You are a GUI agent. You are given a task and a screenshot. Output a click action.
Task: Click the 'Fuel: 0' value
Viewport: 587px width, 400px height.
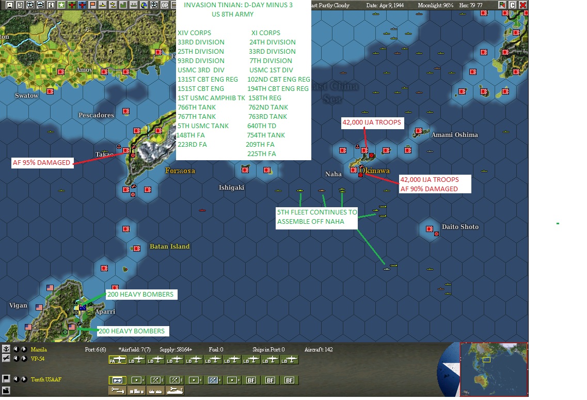point(216,349)
